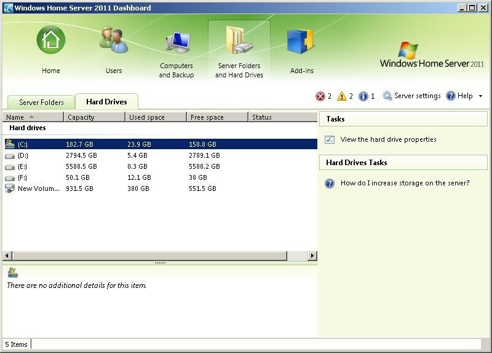Sort by the Free space column

[217, 117]
